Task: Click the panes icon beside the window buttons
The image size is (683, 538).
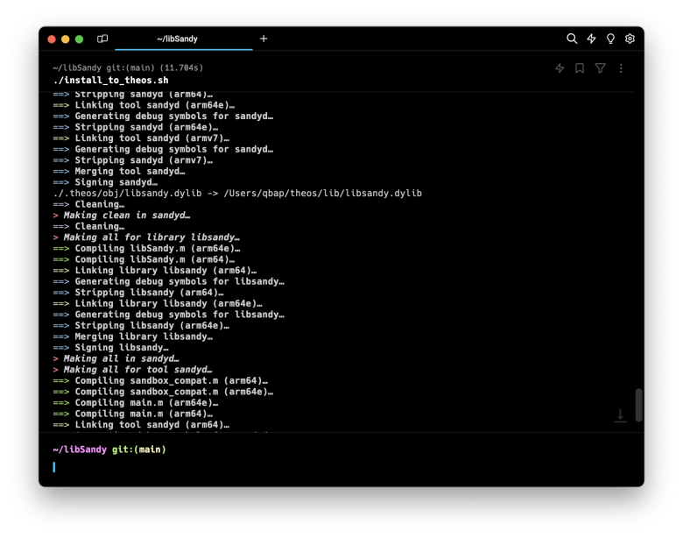Action: [102, 39]
